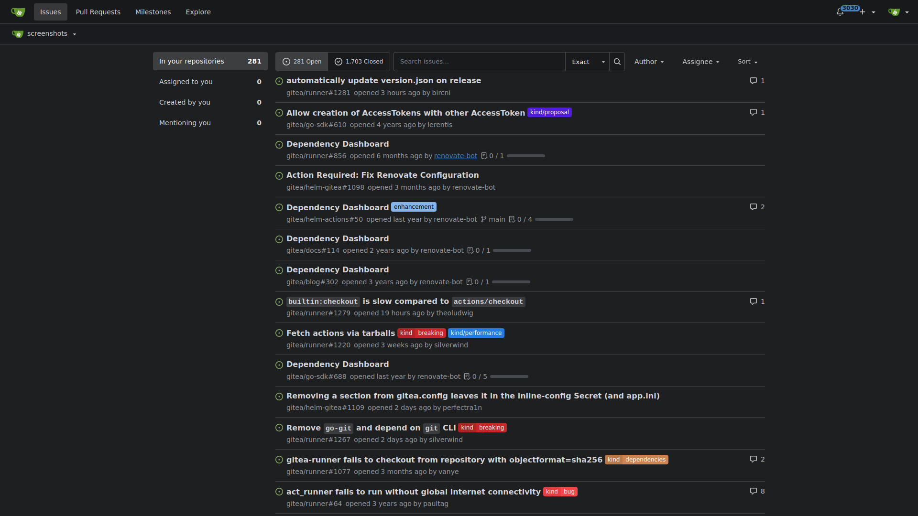Open renovate-bot user link

[455, 156]
